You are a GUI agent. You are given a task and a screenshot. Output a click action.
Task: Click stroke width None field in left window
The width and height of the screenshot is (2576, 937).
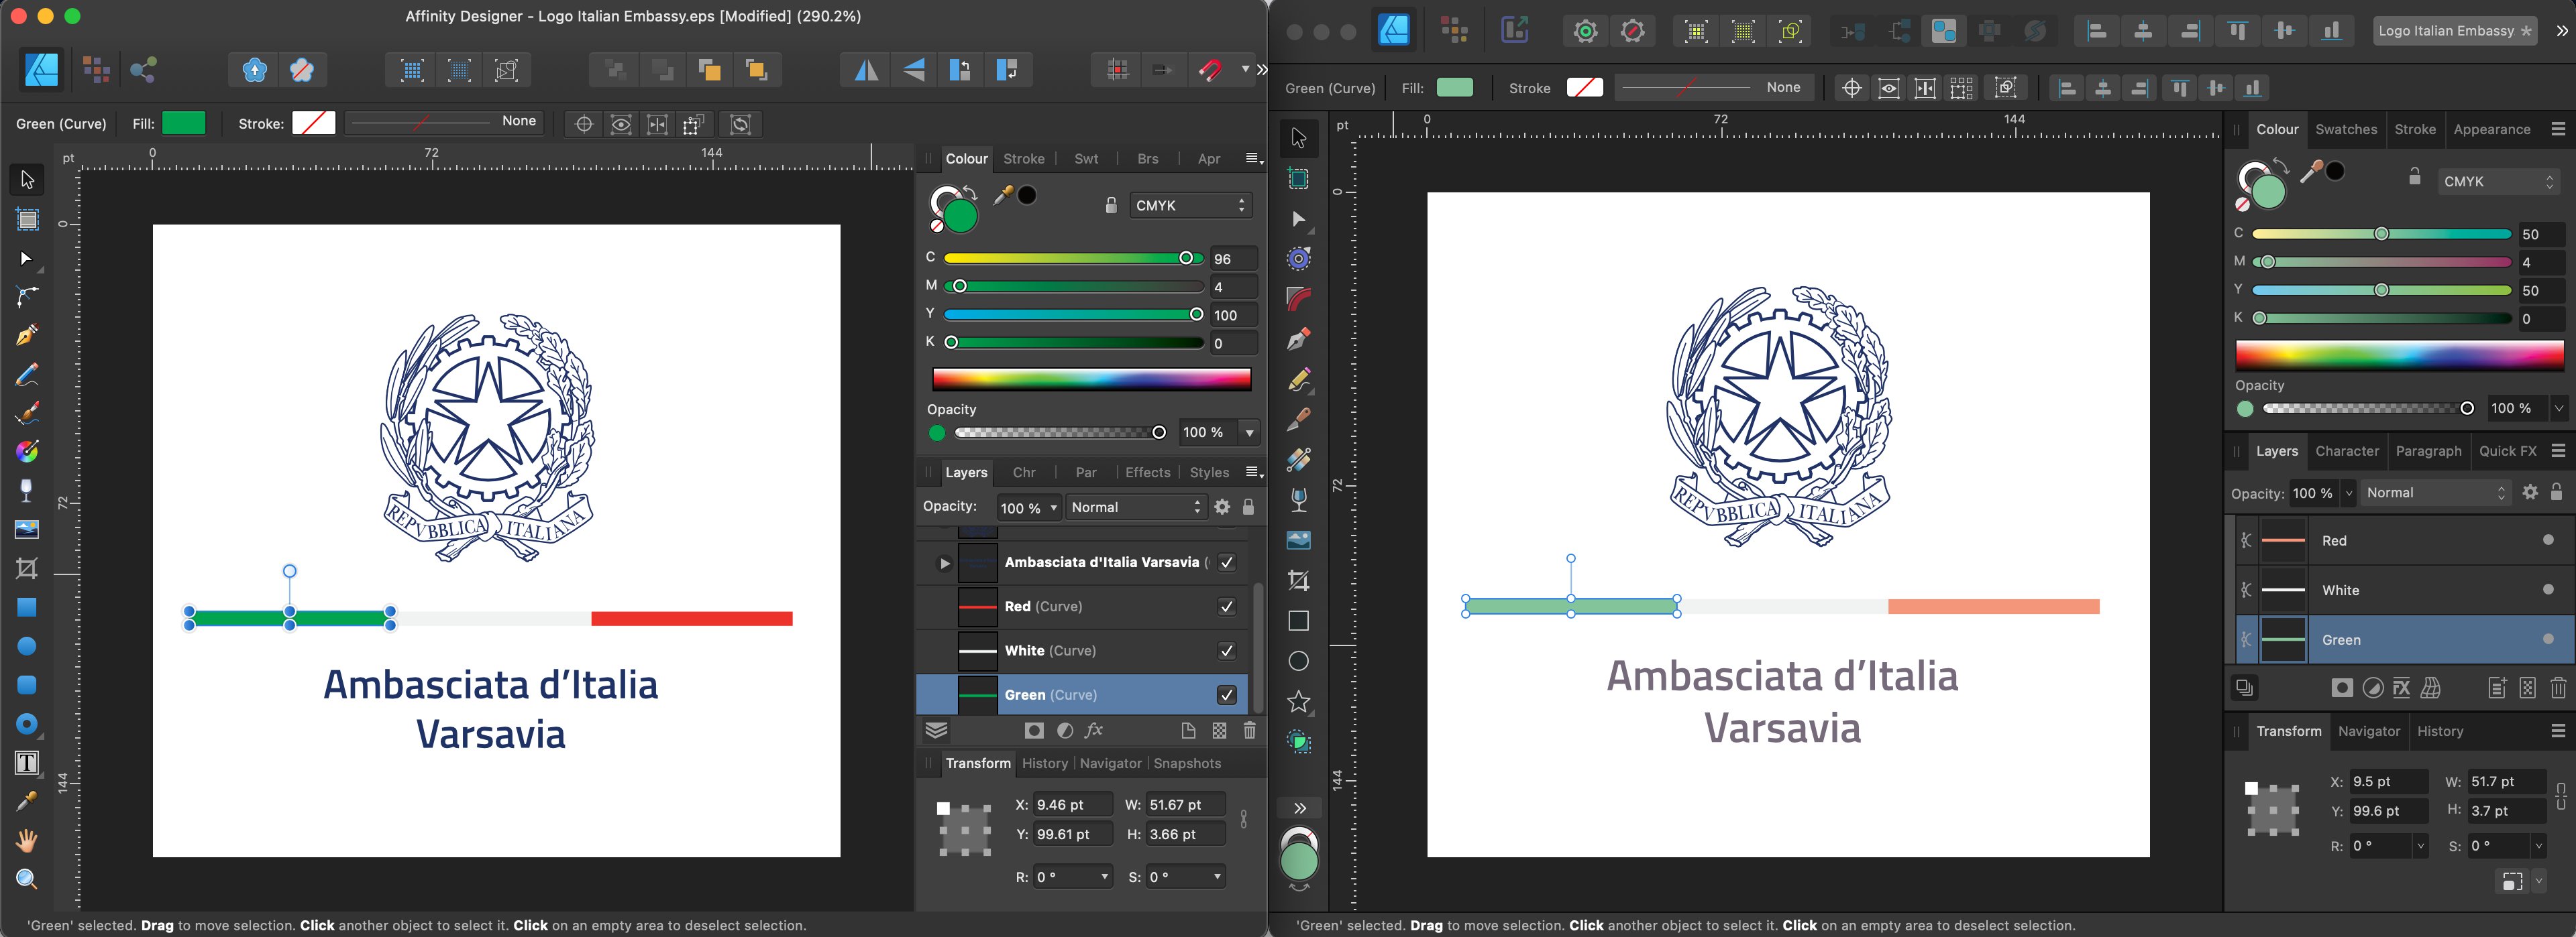point(443,122)
